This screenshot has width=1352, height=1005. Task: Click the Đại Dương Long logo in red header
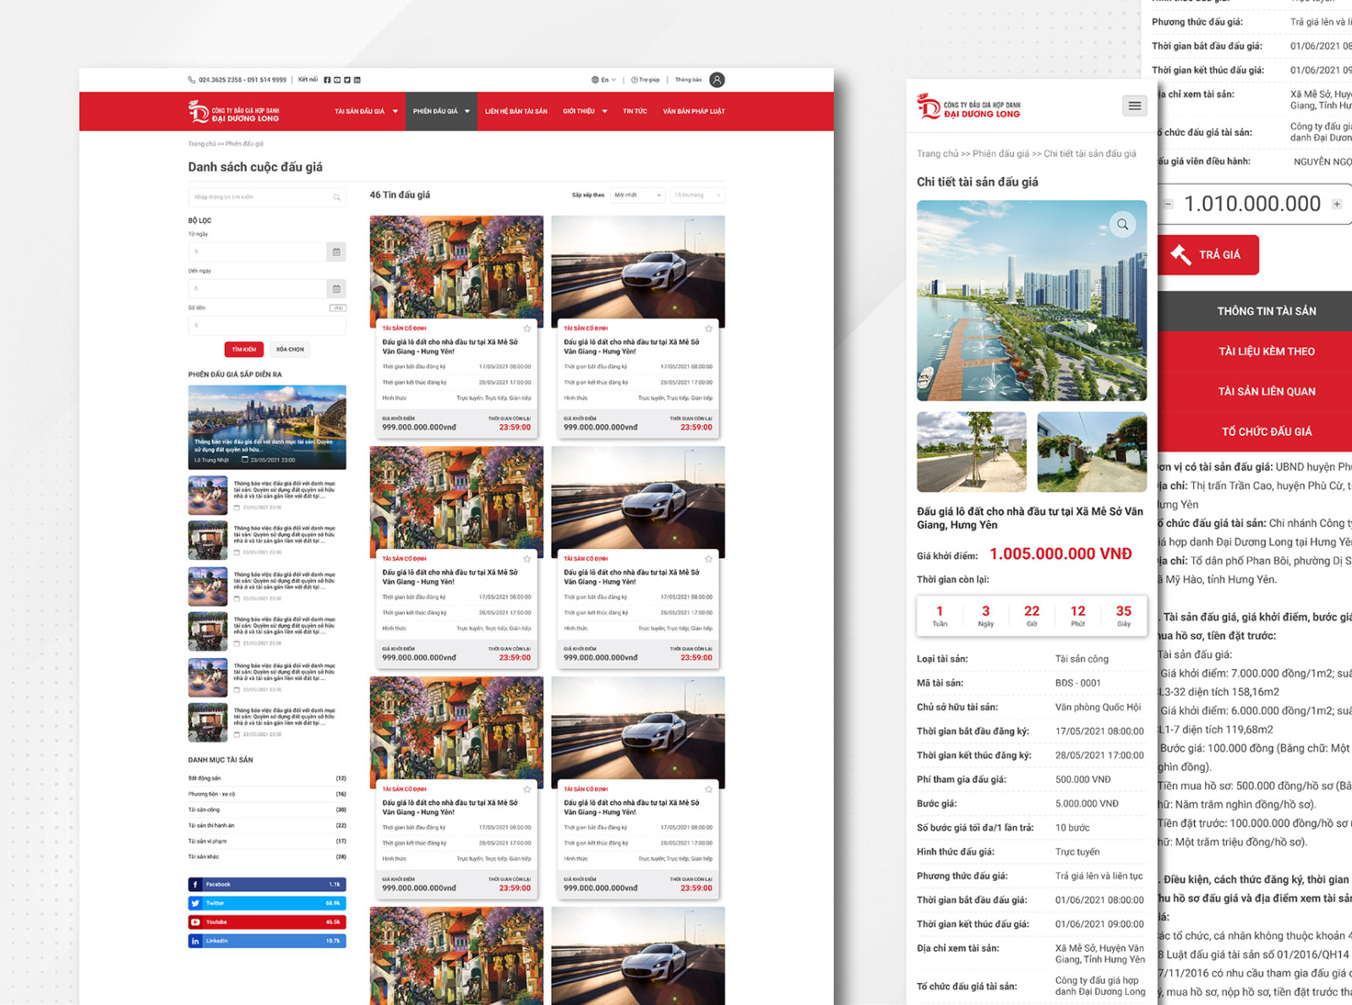point(233,111)
